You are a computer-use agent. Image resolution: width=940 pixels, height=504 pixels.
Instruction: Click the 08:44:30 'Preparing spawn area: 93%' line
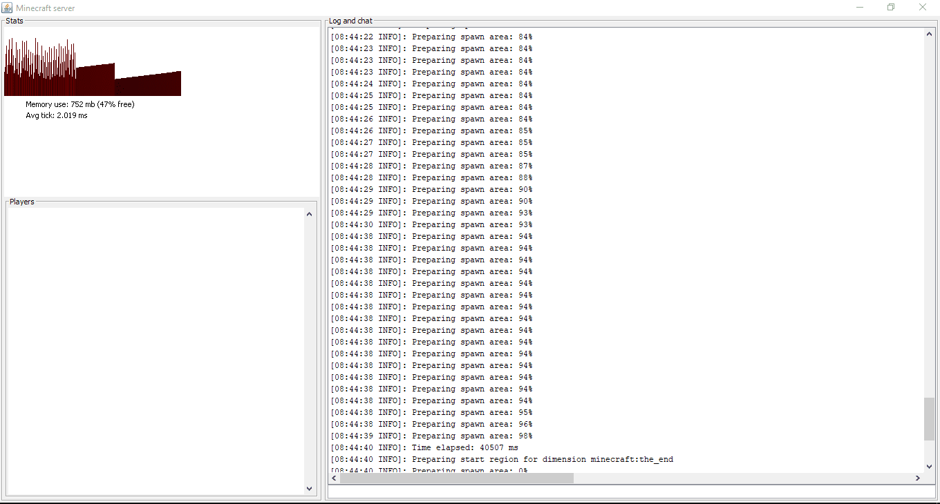431,224
